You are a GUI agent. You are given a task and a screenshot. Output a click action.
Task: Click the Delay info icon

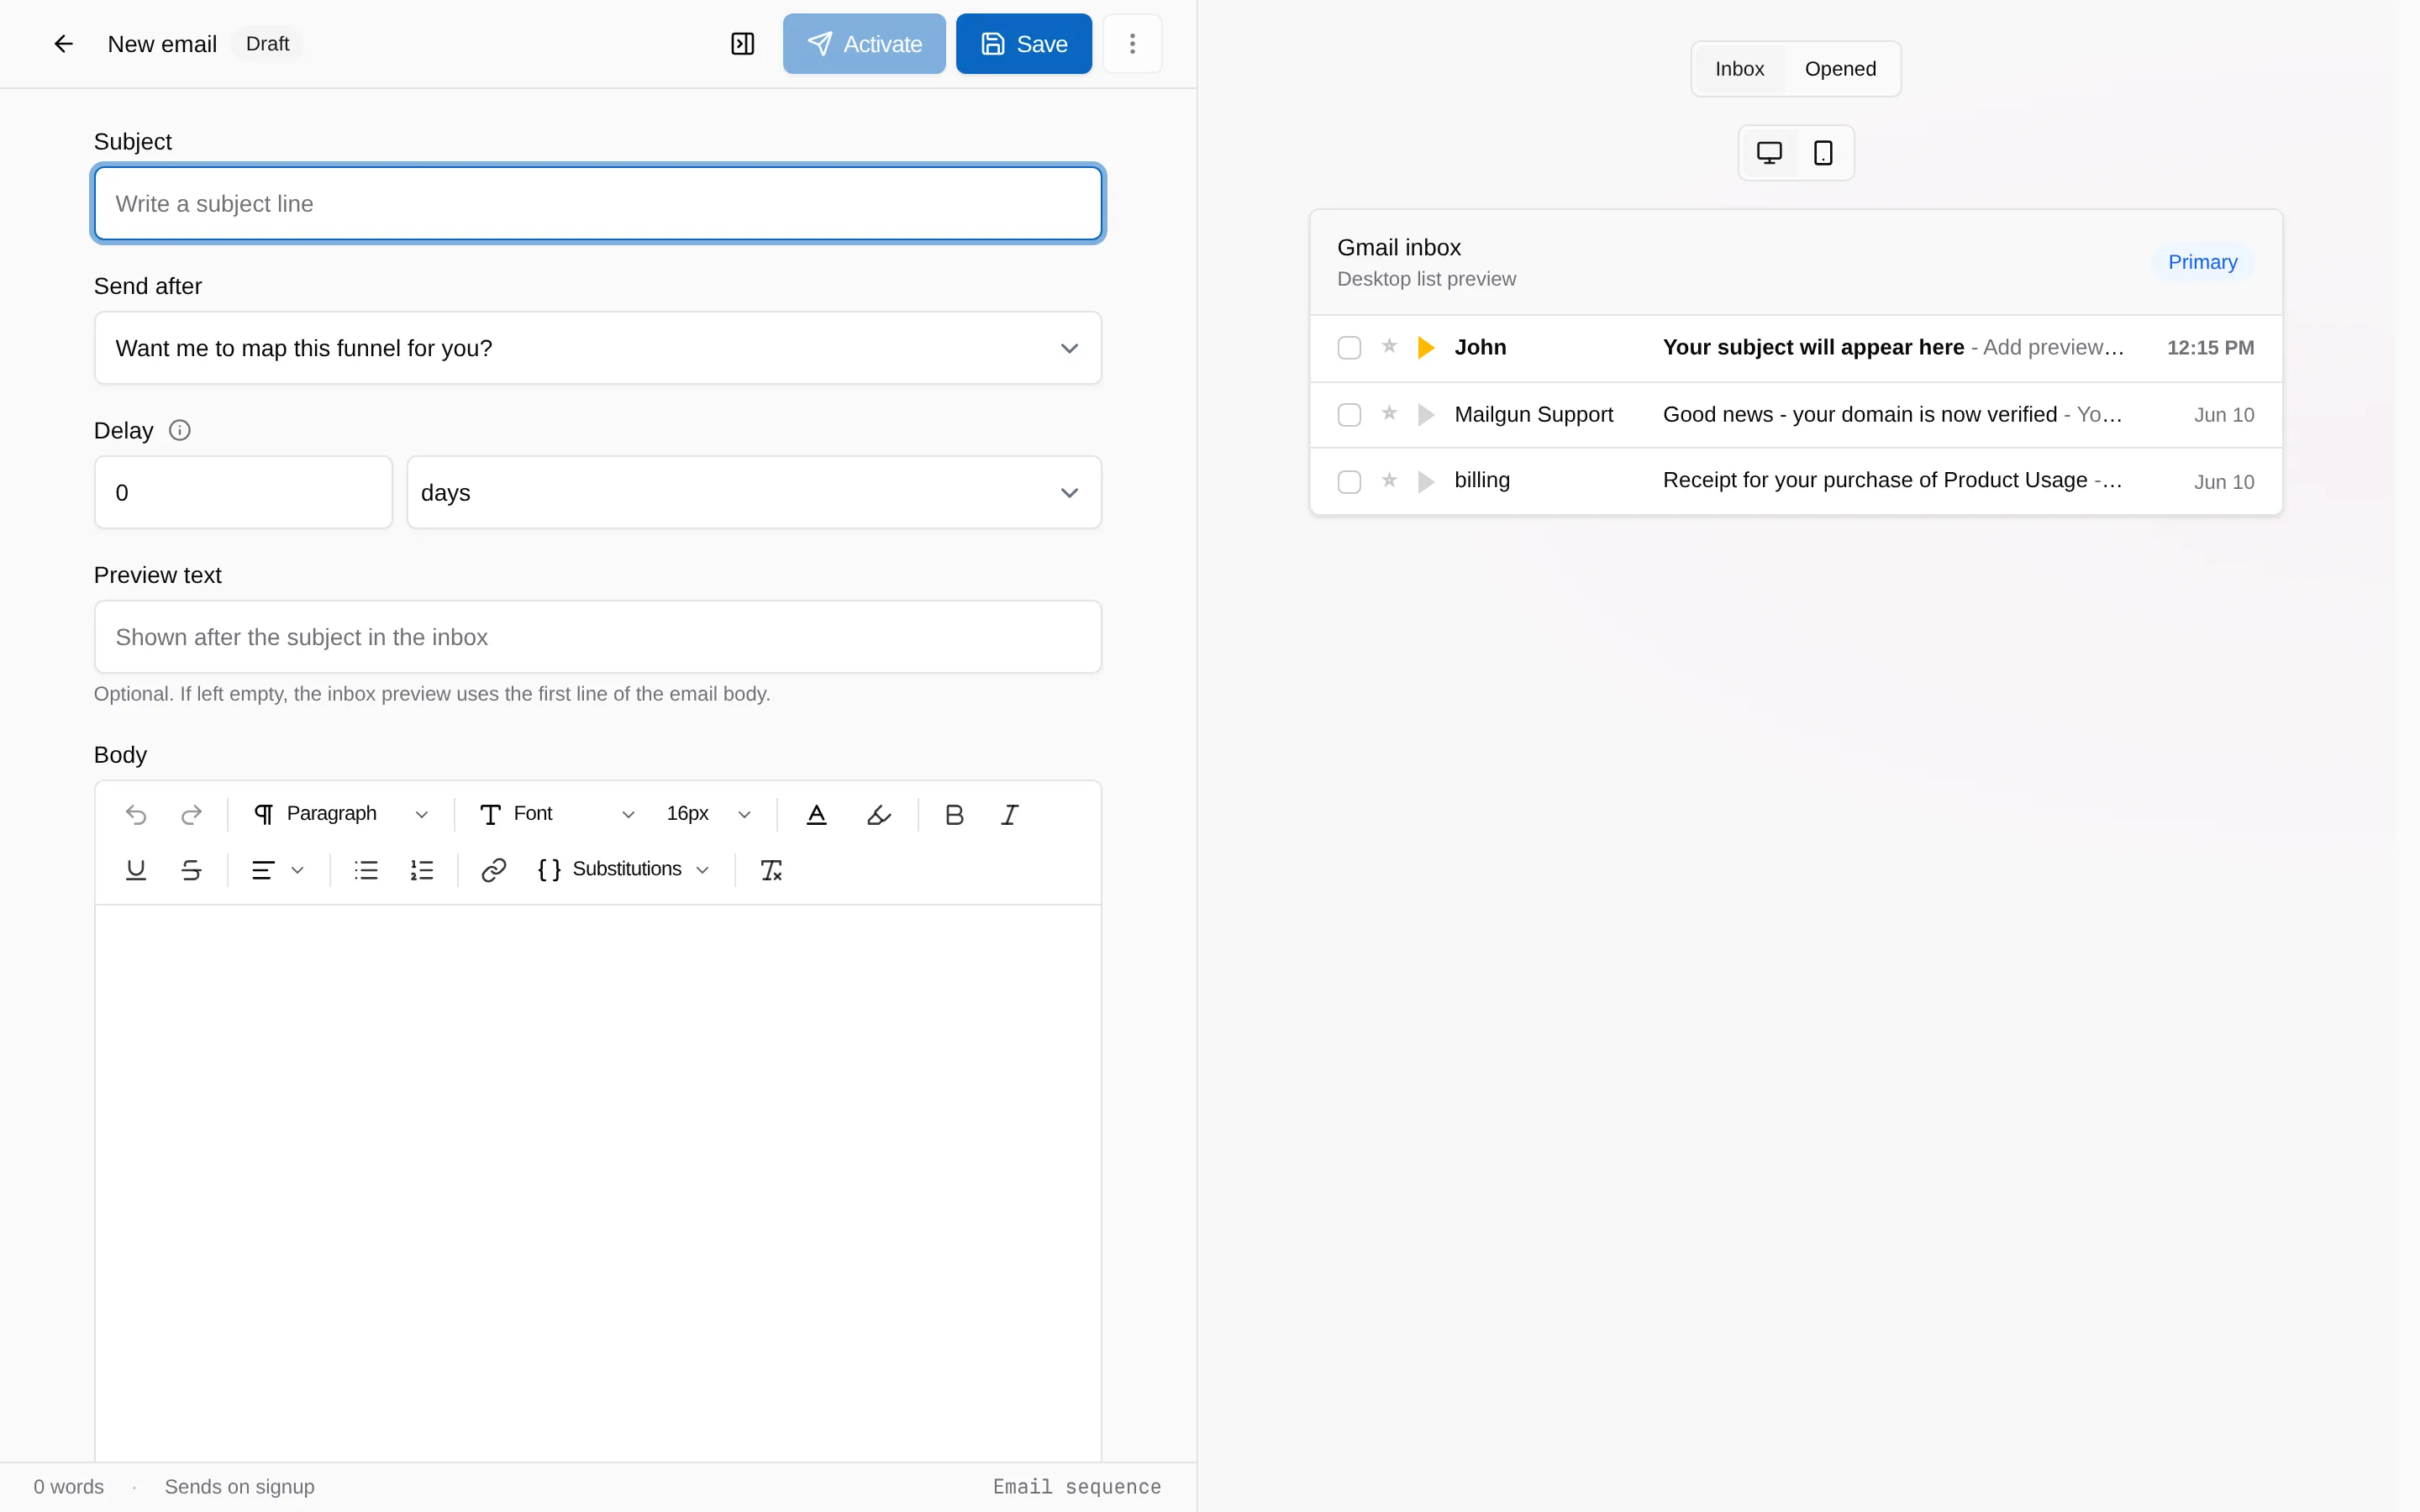coord(180,430)
